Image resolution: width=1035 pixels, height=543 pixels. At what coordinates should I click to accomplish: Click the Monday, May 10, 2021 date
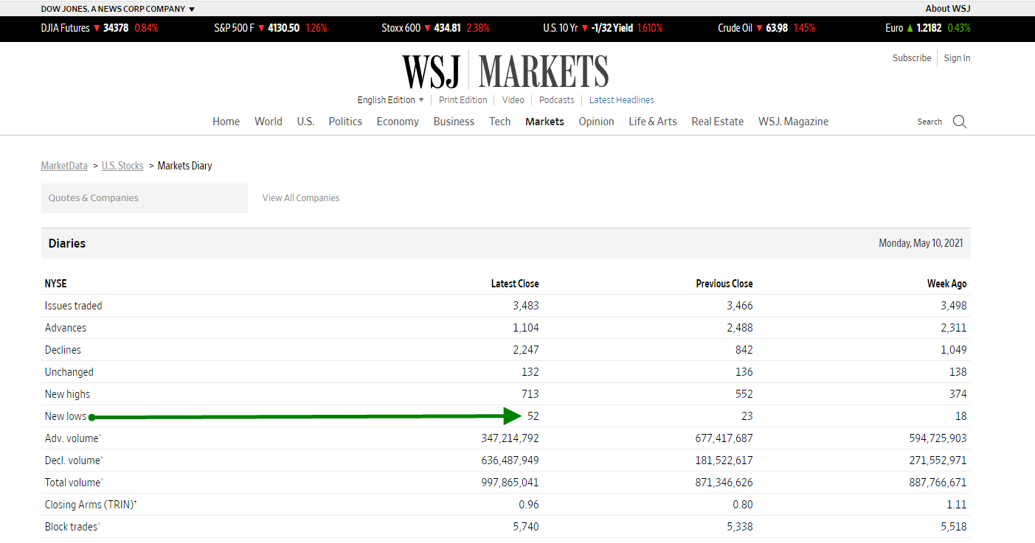(x=921, y=243)
